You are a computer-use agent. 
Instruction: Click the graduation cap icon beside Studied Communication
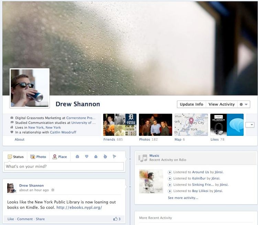[x=12, y=122]
